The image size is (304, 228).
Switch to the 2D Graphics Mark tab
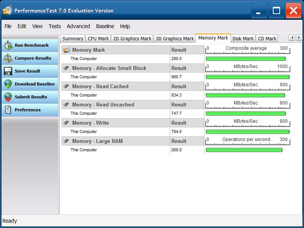click(x=132, y=39)
